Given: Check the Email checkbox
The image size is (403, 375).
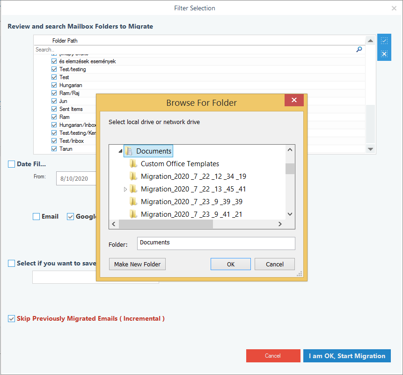Looking at the screenshot, I should pyautogui.click(x=36, y=216).
